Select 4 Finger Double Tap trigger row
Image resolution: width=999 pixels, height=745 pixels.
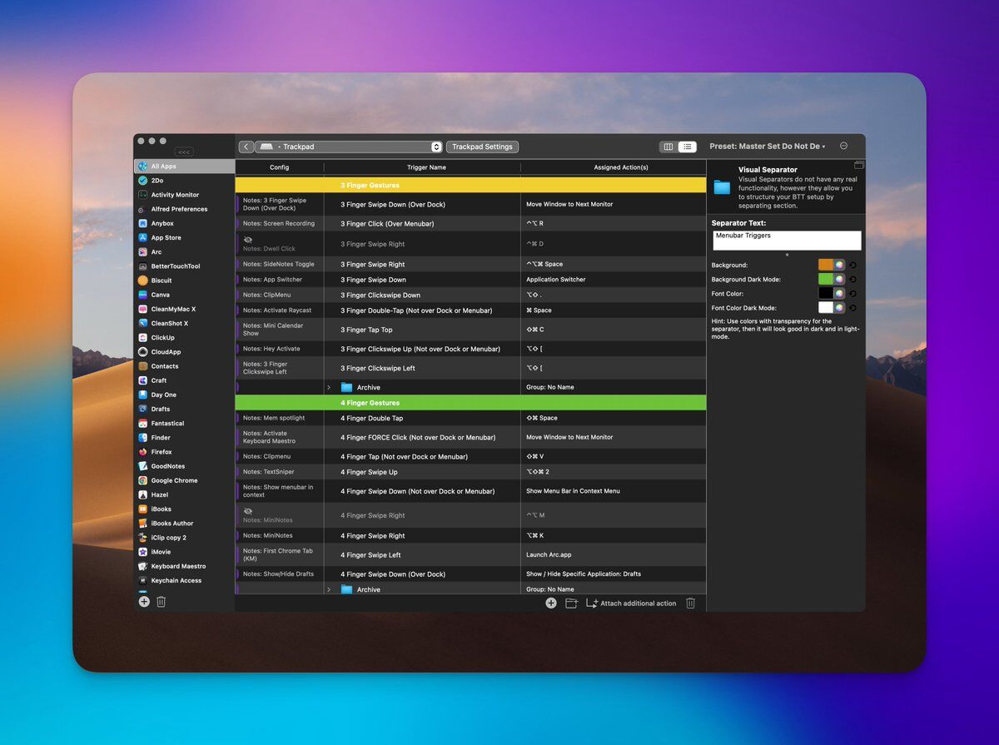tap(470, 418)
